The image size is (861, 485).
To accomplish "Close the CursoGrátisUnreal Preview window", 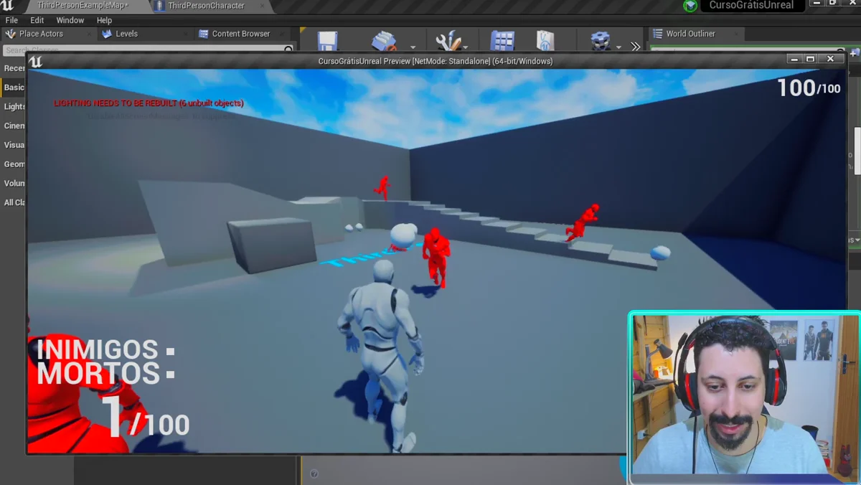I will coord(831,59).
